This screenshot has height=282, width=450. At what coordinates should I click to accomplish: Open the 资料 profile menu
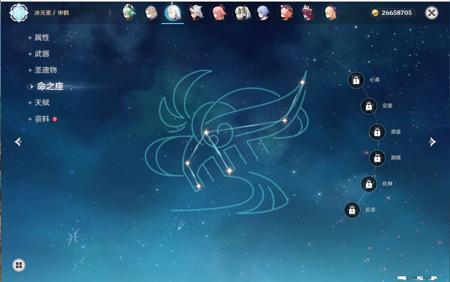tap(42, 119)
